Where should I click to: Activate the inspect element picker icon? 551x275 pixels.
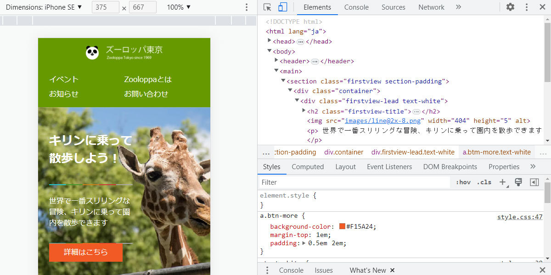(x=268, y=7)
